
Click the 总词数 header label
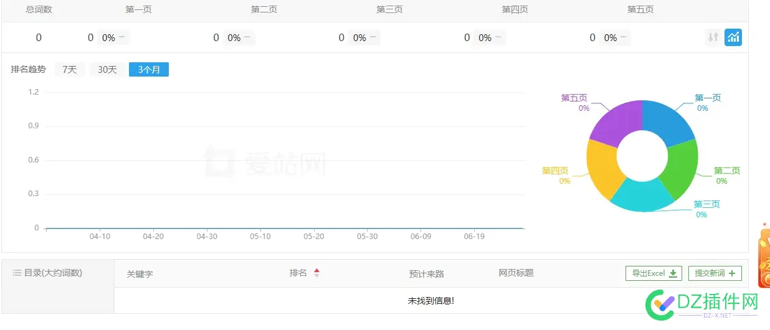pos(39,9)
